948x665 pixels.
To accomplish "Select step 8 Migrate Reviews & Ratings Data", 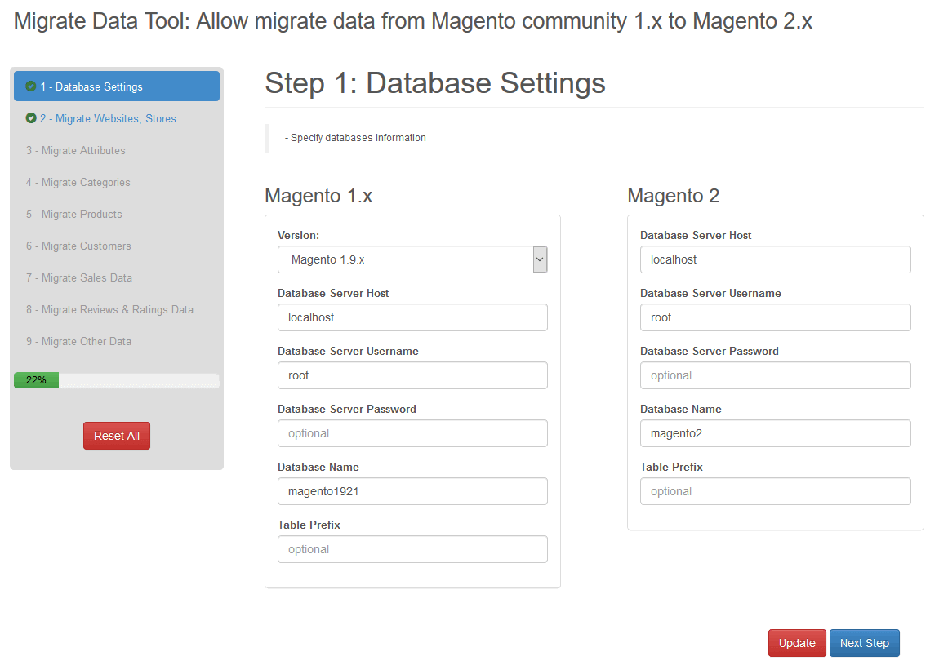I will coord(109,309).
